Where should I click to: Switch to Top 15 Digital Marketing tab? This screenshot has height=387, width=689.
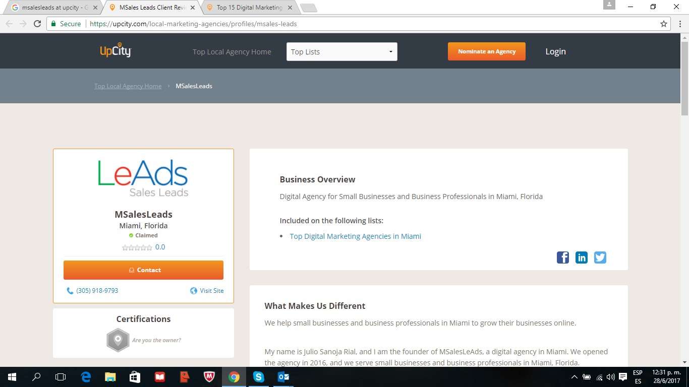click(249, 8)
